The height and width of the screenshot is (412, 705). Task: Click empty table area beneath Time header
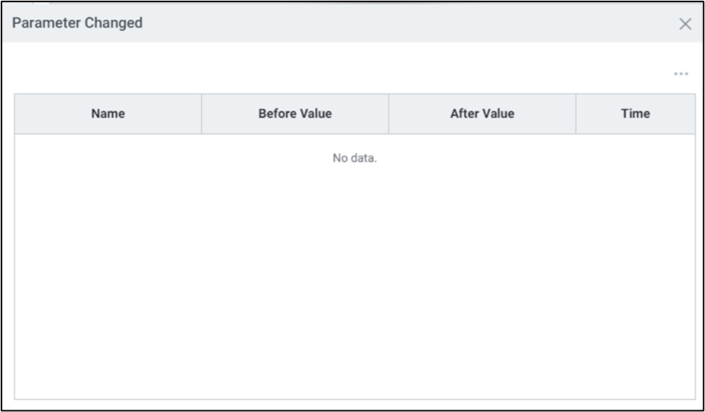click(x=635, y=261)
